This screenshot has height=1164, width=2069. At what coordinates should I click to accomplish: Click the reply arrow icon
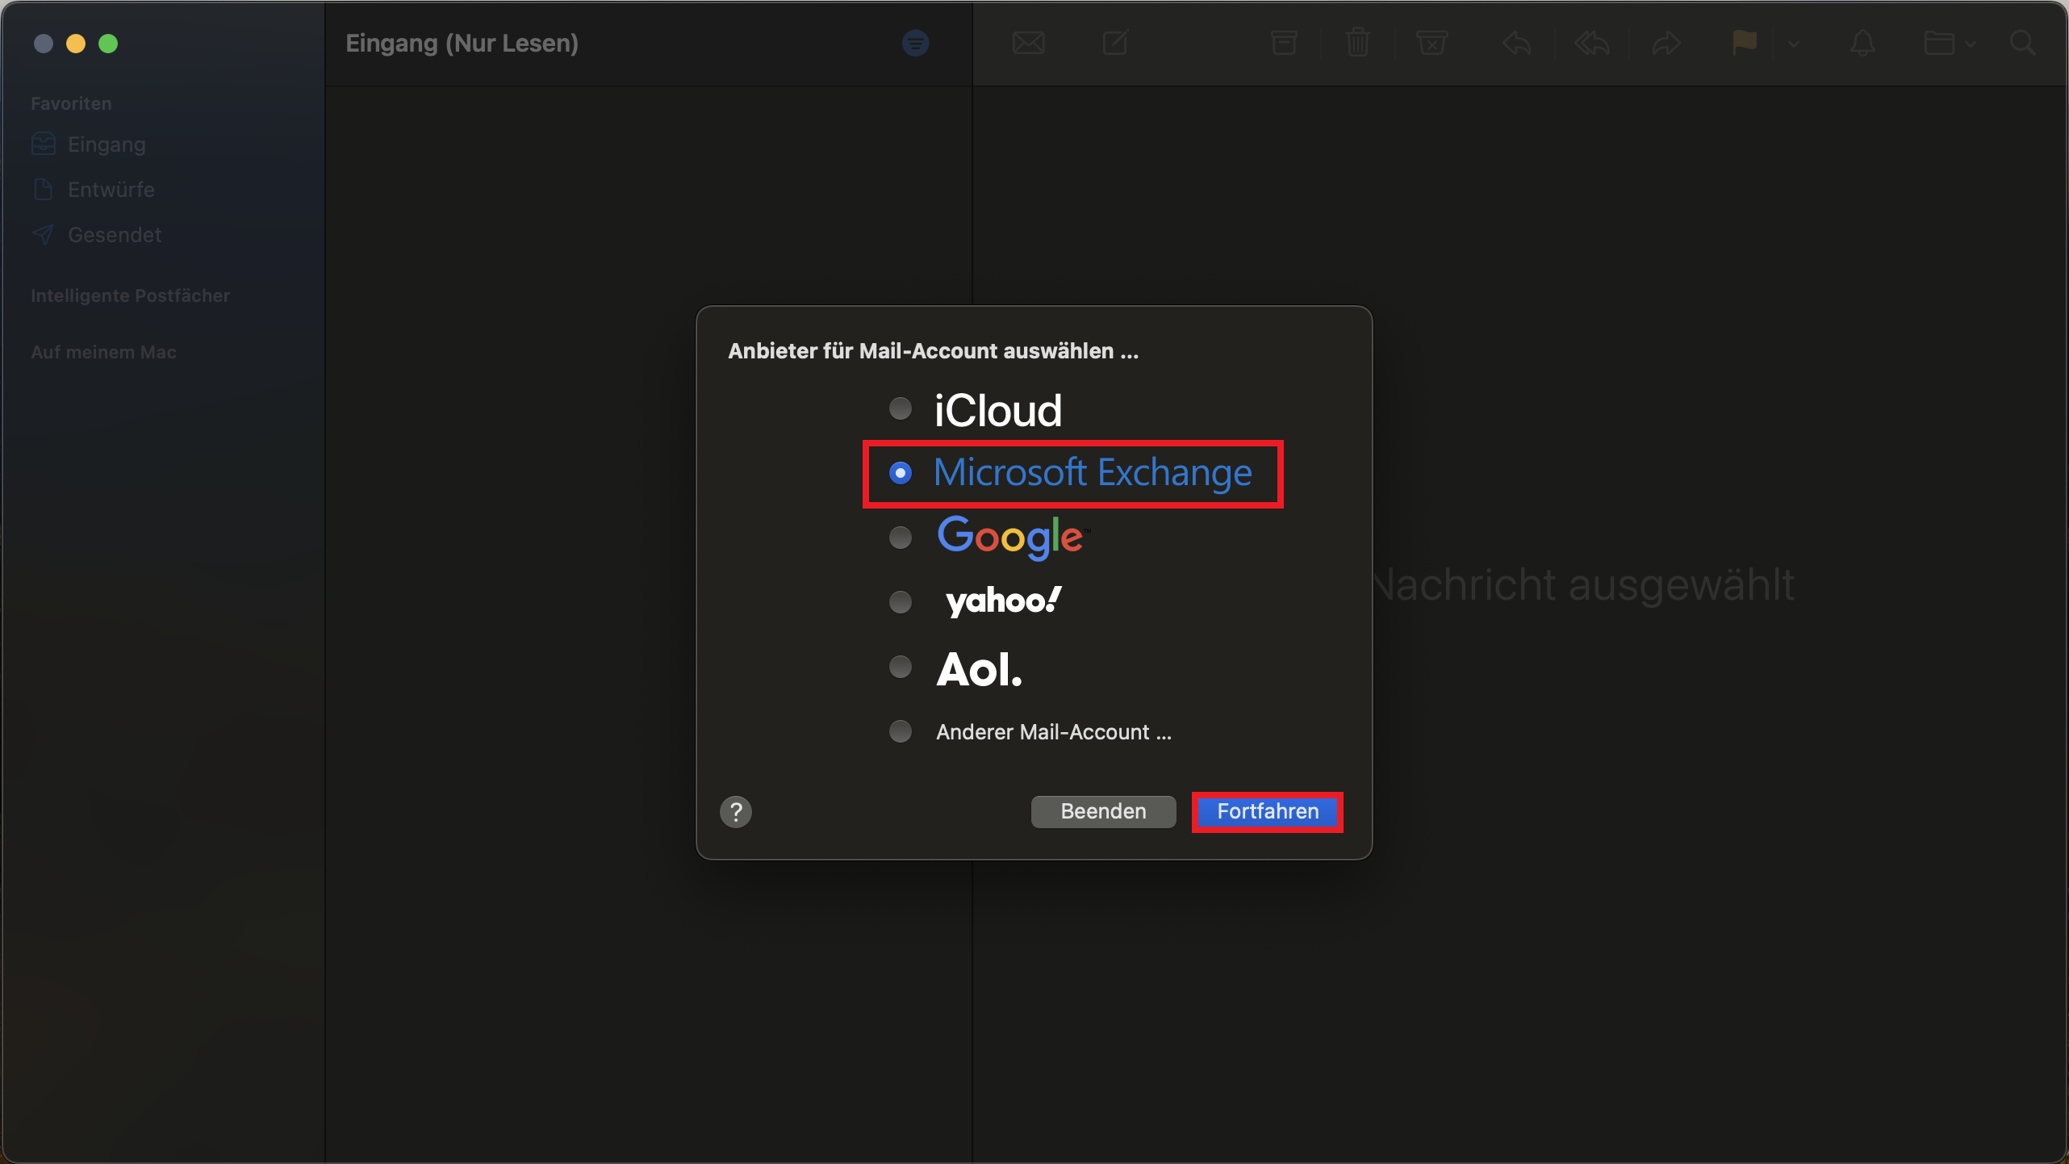coord(1516,43)
